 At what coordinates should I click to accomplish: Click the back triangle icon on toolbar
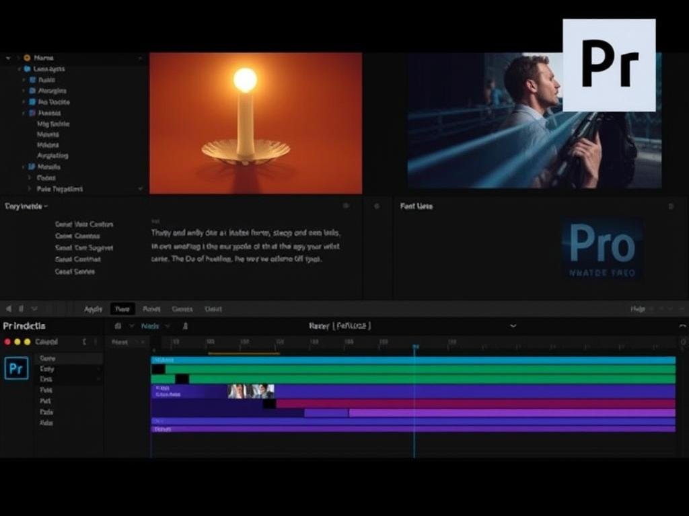8,308
